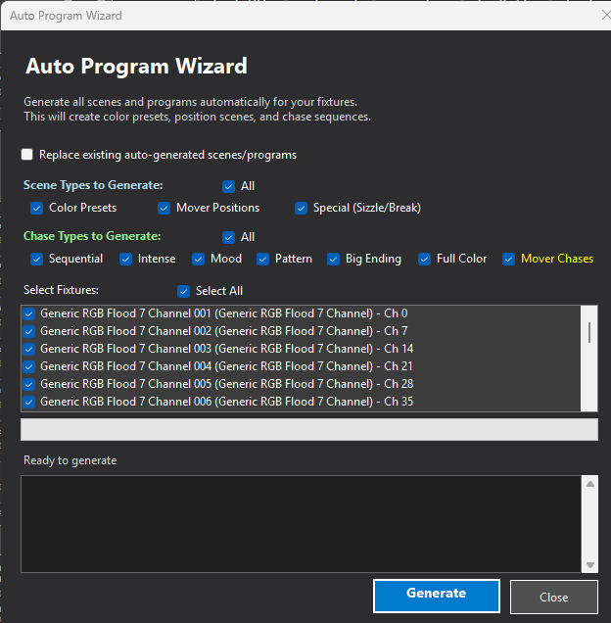Screen dimensions: 611x623
Task: Disable the Sequential chase type
Action: coord(36,260)
